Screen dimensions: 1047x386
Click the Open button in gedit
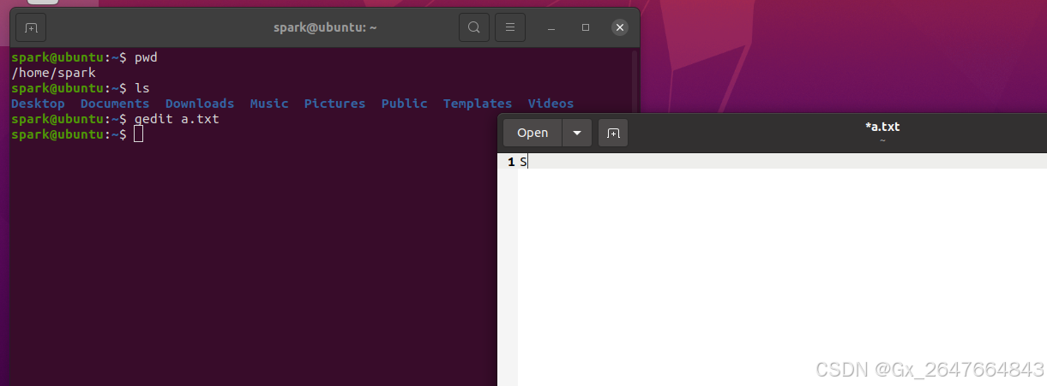pos(533,133)
